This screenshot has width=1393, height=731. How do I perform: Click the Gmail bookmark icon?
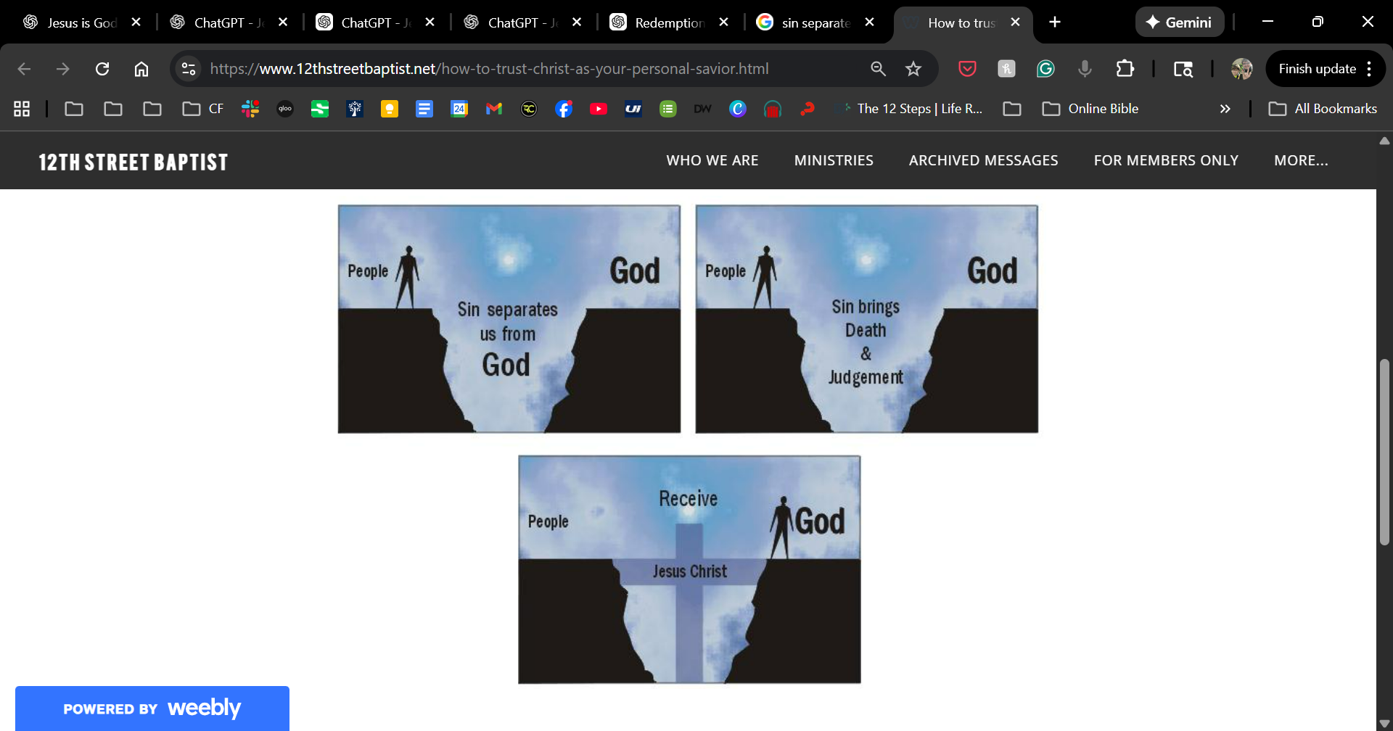[x=494, y=109]
